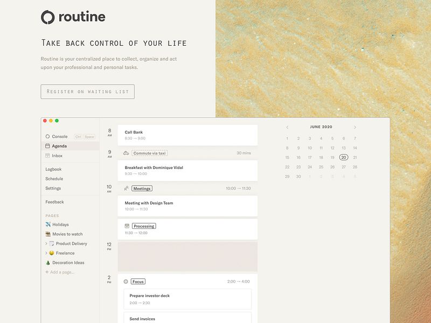Expand the Product Delivery page
Viewport: 431px width, 323px height.
coord(46,244)
